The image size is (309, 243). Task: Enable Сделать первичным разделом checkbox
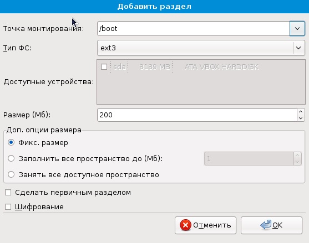click(8, 193)
